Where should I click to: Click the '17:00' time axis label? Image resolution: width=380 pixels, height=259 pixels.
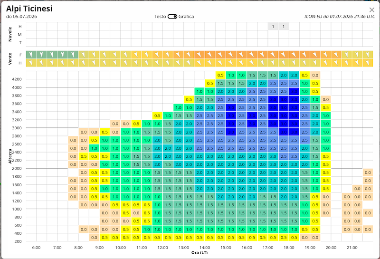[268, 248]
